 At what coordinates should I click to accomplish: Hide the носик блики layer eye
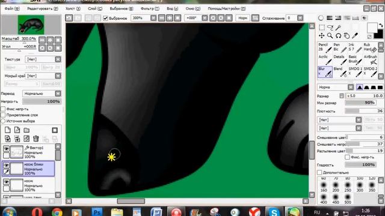(x=7, y=165)
